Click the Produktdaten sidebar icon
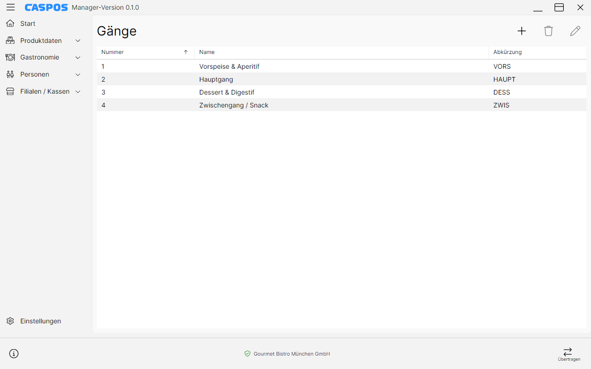Image resolution: width=591 pixels, height=369 pixels. click(x=10, y=41)
